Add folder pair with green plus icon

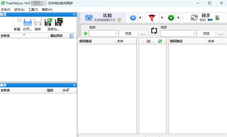point(85,34)
